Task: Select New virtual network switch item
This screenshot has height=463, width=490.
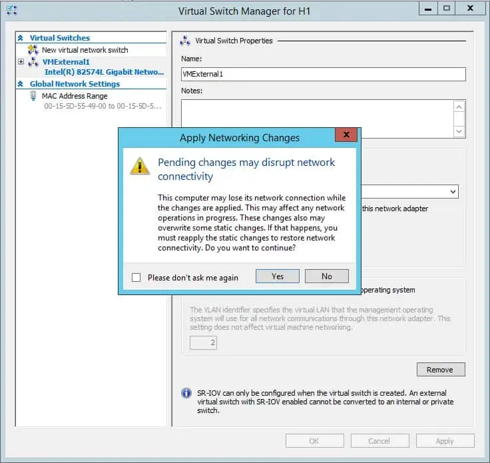Action: pyautogui.click(x=85, y=50)
